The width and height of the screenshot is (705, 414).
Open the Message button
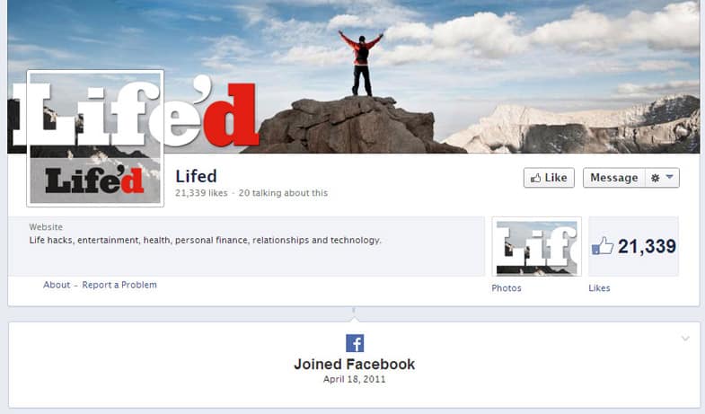[613, 178]
